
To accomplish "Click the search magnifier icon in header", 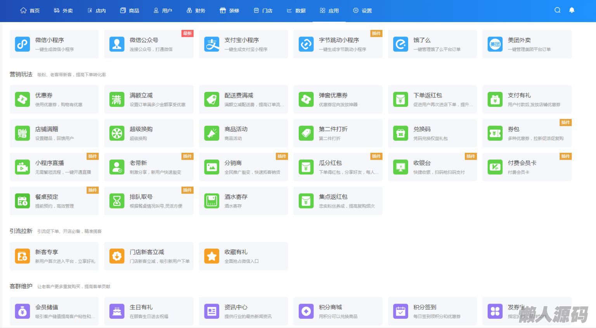I will (x=557, y=10).
